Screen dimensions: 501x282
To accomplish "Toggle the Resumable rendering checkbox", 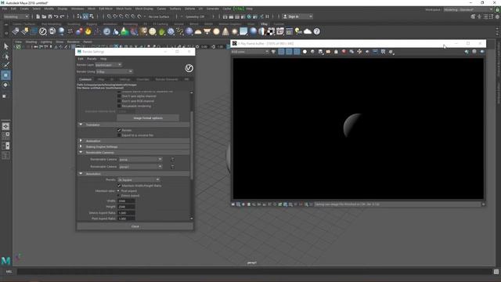I will [x=119, y=106].
